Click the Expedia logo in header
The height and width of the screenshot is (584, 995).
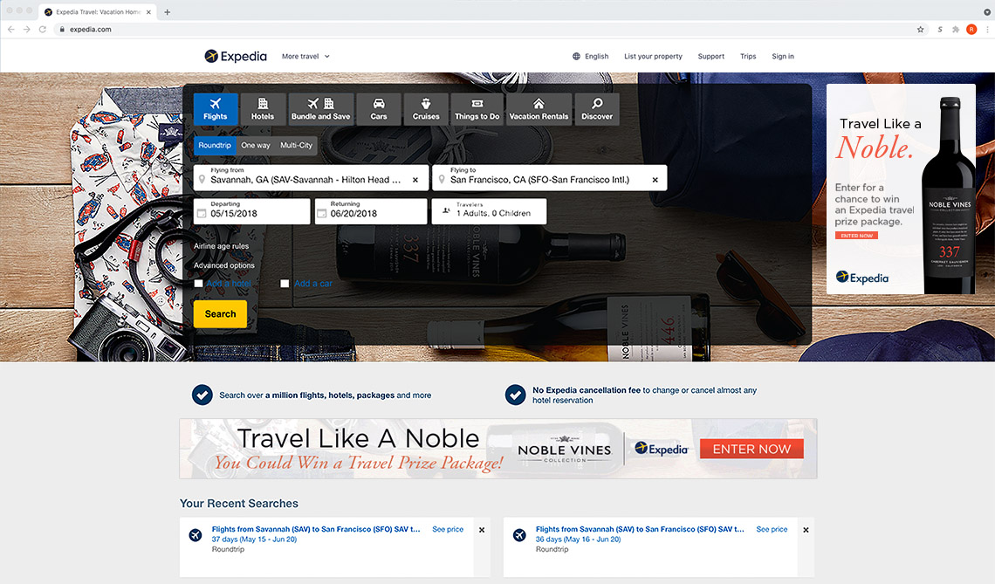pos(236,57)
